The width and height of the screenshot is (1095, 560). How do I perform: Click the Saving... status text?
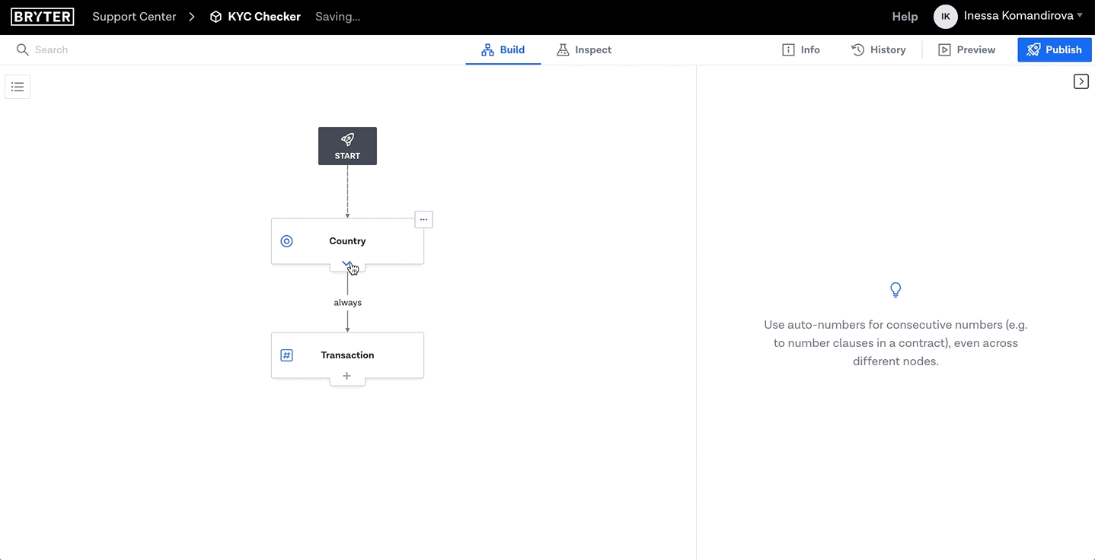(x=338, y=17)
